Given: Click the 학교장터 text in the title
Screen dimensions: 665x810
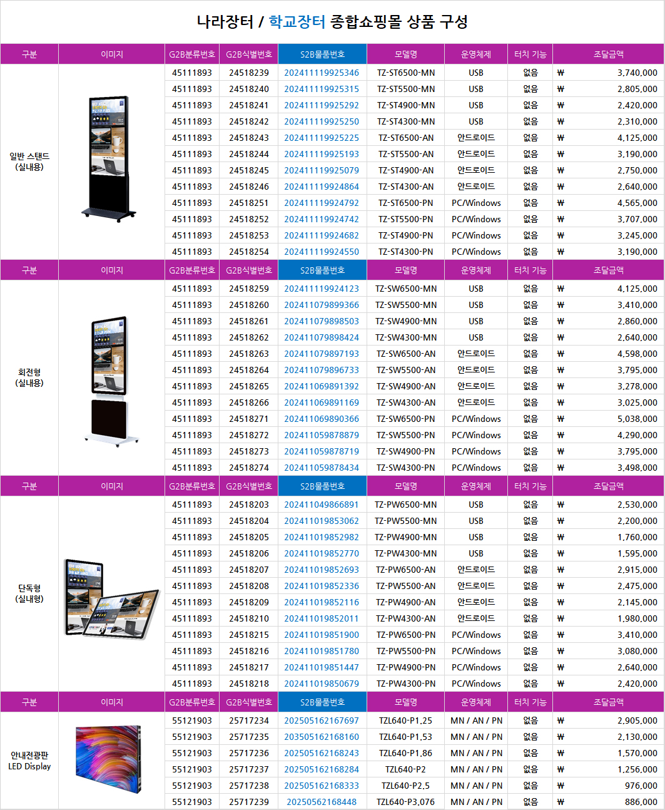Looking at the screenshot, I should [x=297, y=22].
